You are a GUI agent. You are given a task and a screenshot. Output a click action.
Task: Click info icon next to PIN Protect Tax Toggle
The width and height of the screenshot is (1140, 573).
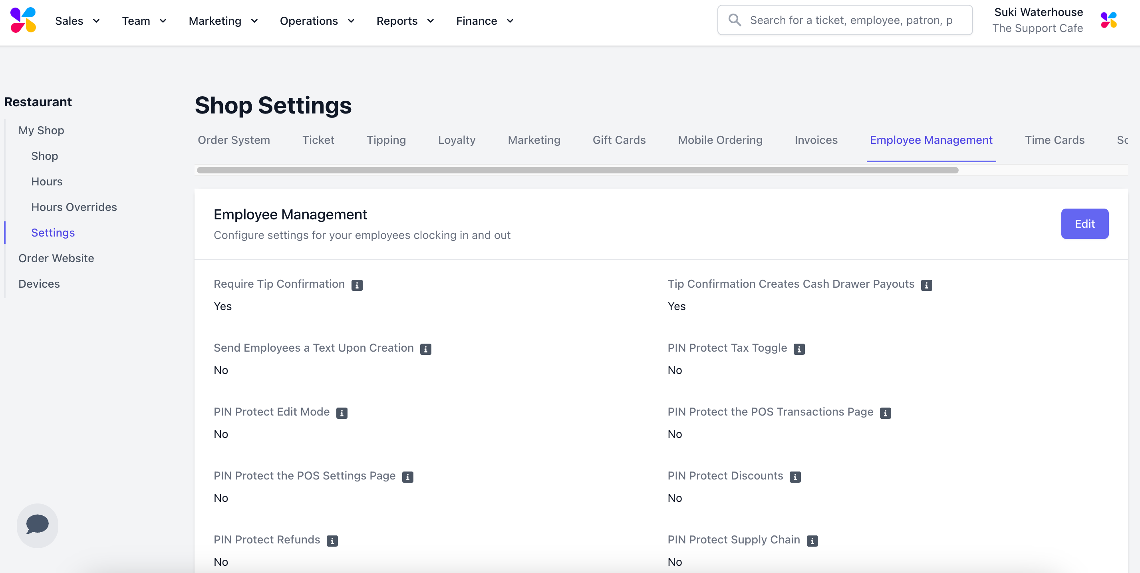[x=799, y=349]
